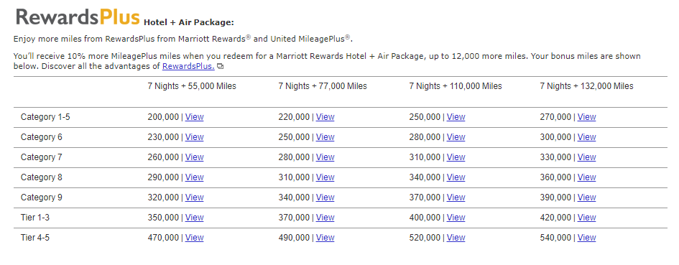View Category 1-5 package for 270,000 points

pos(587,117)
